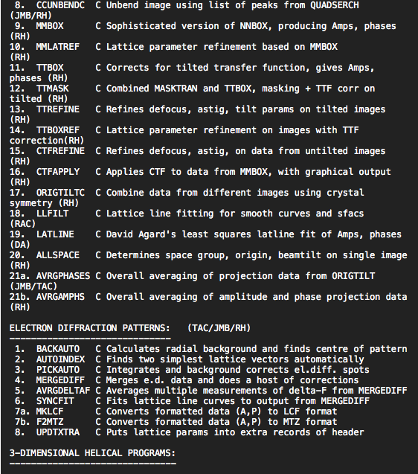This screenshot has height=474, width=418.
Task: Select the CTFAPPLY entry
Action: point(58,172)
